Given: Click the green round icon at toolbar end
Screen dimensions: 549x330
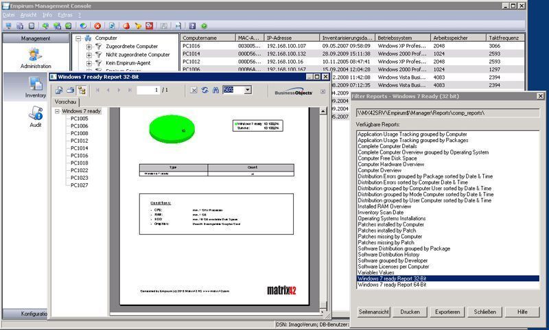Looking at the screenshot, I should tap(204, 26).
